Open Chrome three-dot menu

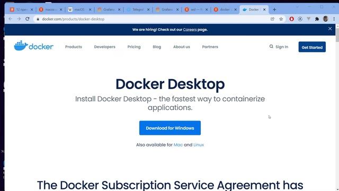click(334, 19)
